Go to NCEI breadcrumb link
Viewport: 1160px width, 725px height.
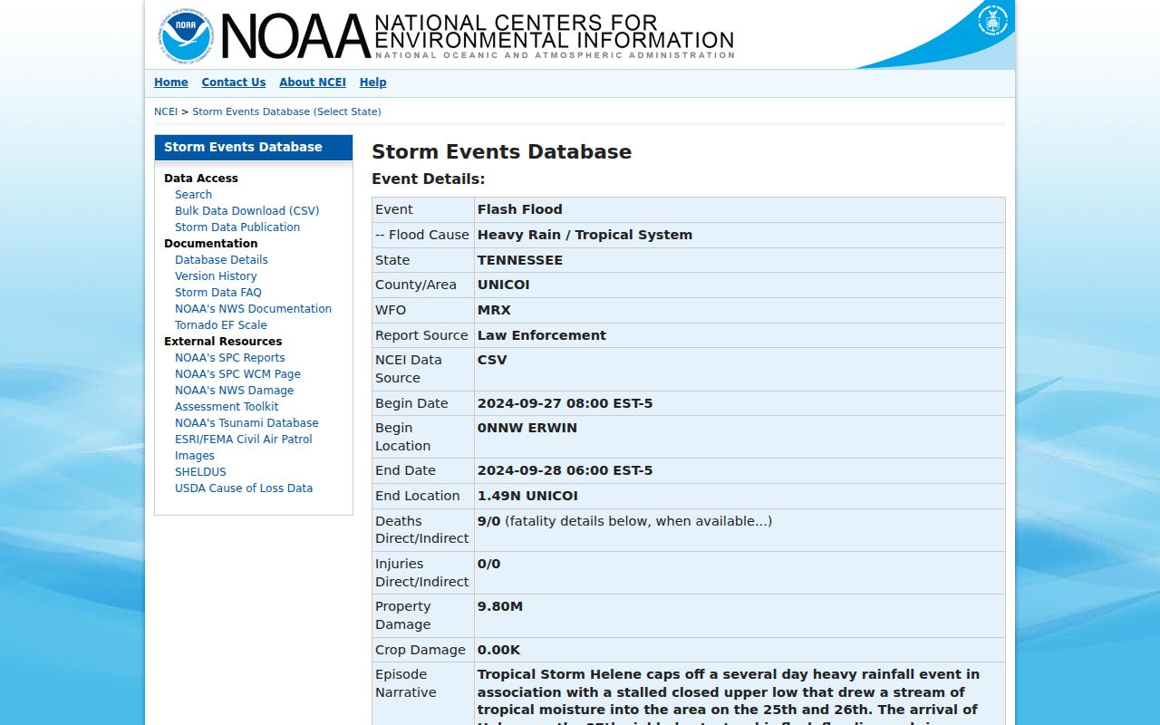166,111
